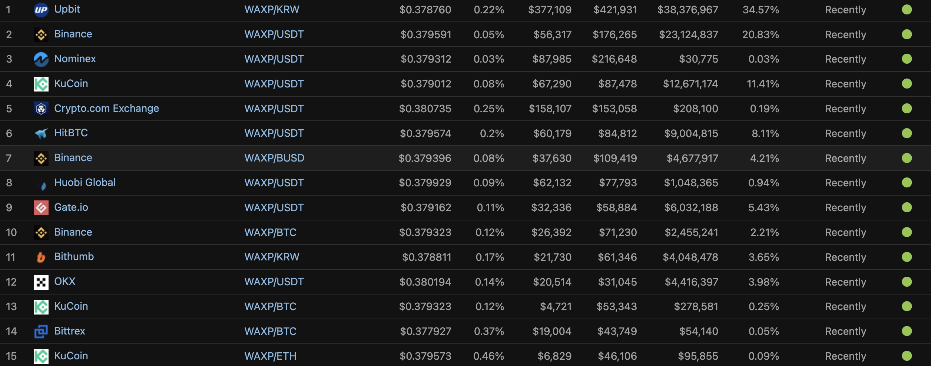Go to the HitBTC exchange page
Screen dimensions: 931x366
71,133
